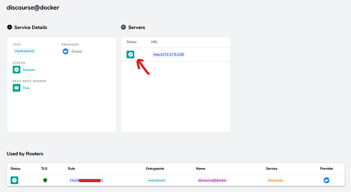Click the loadbalancer type badge
The height and width of the screenshot is (192, 351).
24,51
